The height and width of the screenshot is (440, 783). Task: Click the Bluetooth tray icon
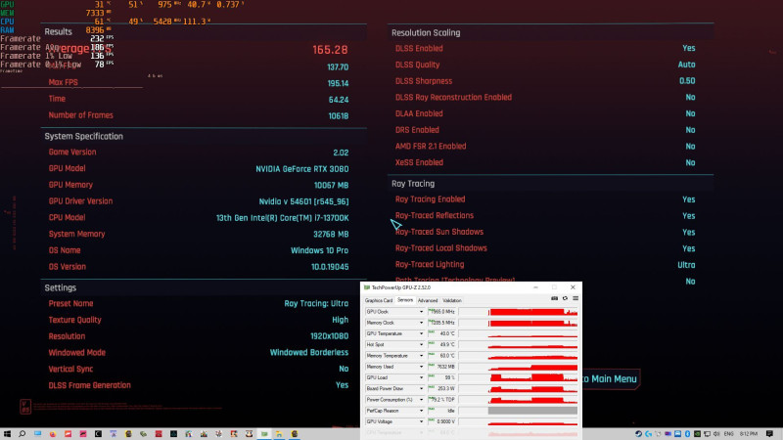pyautogui.click(x=687, y=434)
